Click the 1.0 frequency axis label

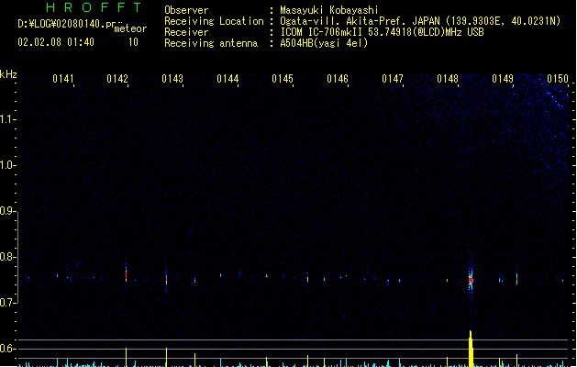click(x=7, y=165)
